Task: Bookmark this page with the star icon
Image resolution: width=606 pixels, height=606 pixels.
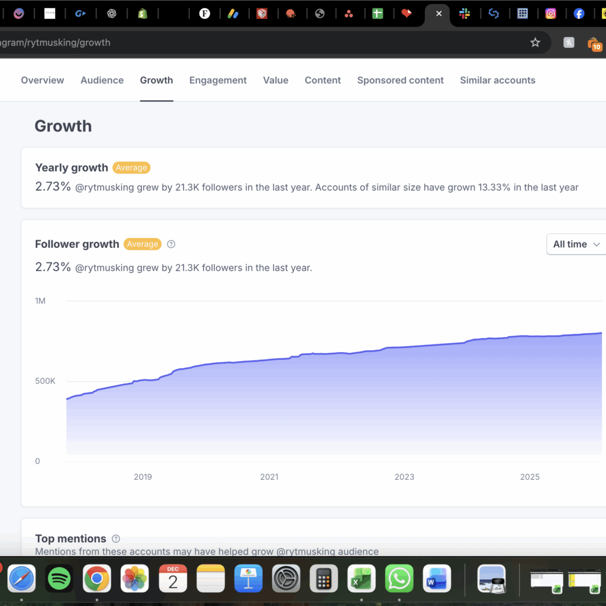Action: point(535,43)
